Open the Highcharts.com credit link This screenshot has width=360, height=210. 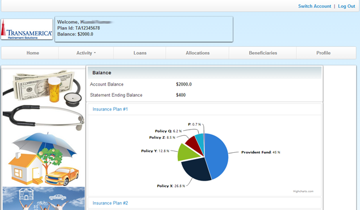pos(303,191)
